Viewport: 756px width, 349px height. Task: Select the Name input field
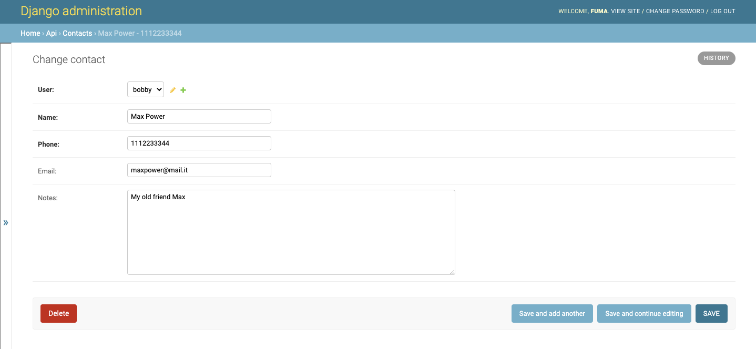click(x=199, y=116)
